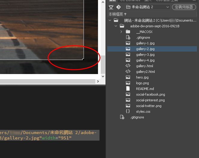Sort by the 本機檔案 column header
Screen dimensions: 199x158
[x=117, y=14]
